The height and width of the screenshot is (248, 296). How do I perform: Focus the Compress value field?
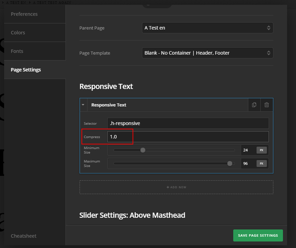(x=188, y=137)
